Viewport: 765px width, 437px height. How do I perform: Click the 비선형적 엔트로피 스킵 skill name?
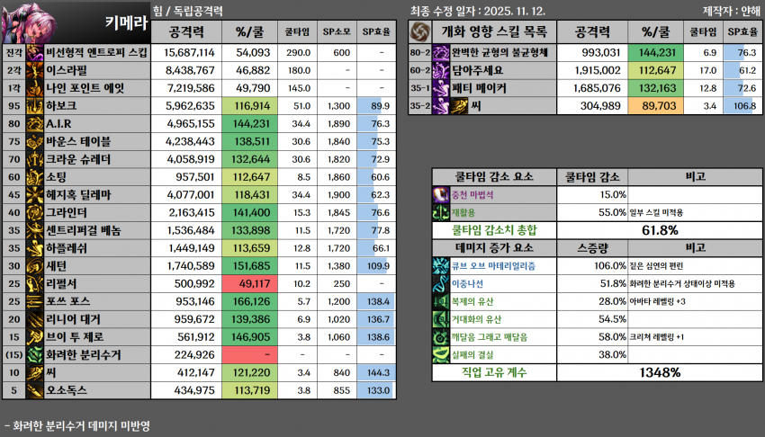(96, 52)
